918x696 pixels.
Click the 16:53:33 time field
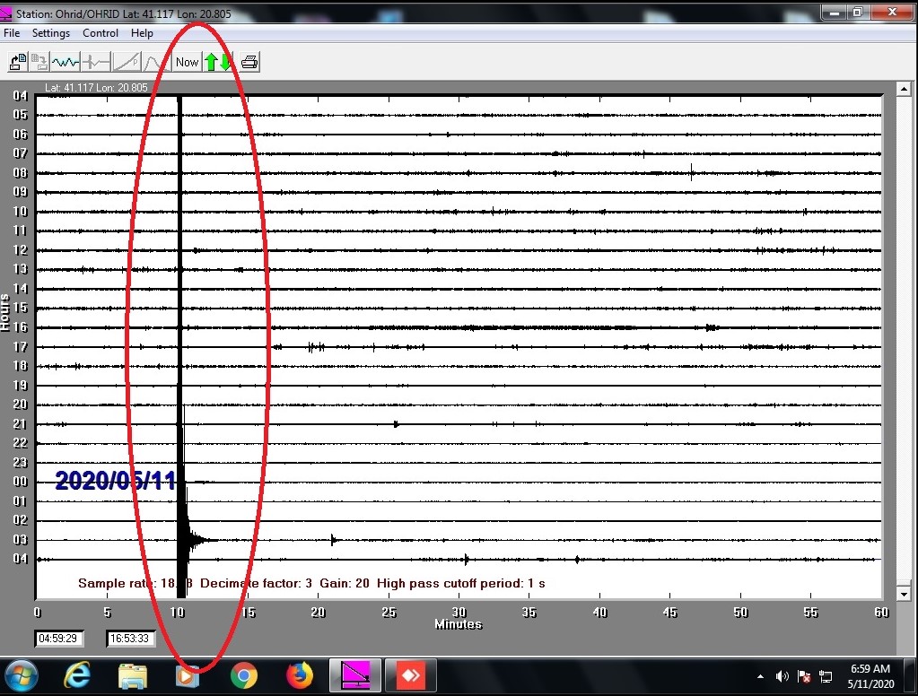point(131,639)
